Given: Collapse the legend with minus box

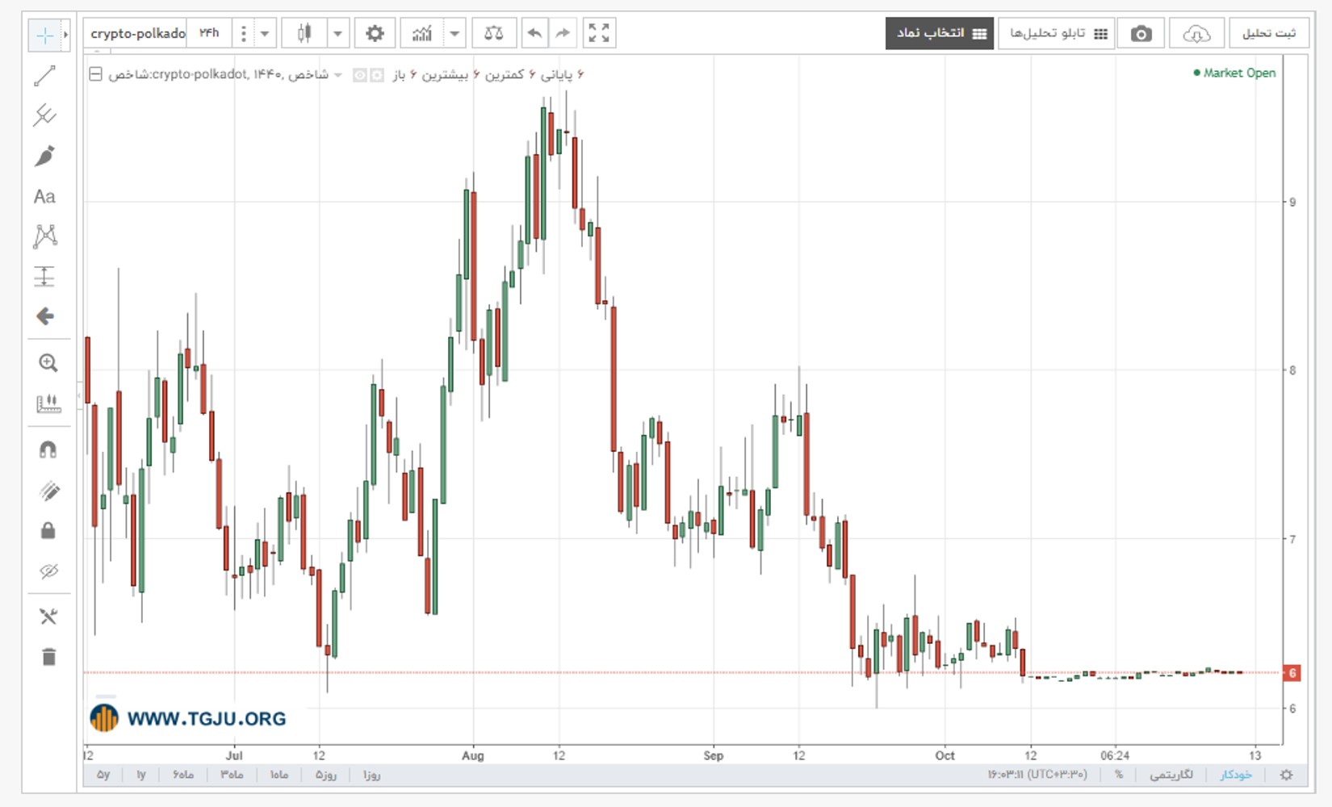Looking at the screenshot, I should tap(95, 74).
